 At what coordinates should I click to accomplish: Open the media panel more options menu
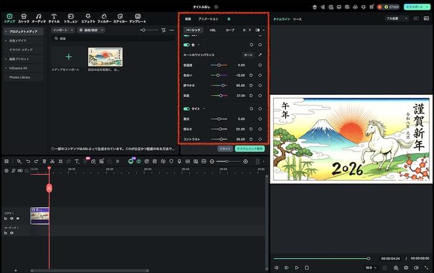pyautogui.click(x=172, y=30)
